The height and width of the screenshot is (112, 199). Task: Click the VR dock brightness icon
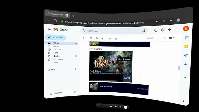point(121,107)
